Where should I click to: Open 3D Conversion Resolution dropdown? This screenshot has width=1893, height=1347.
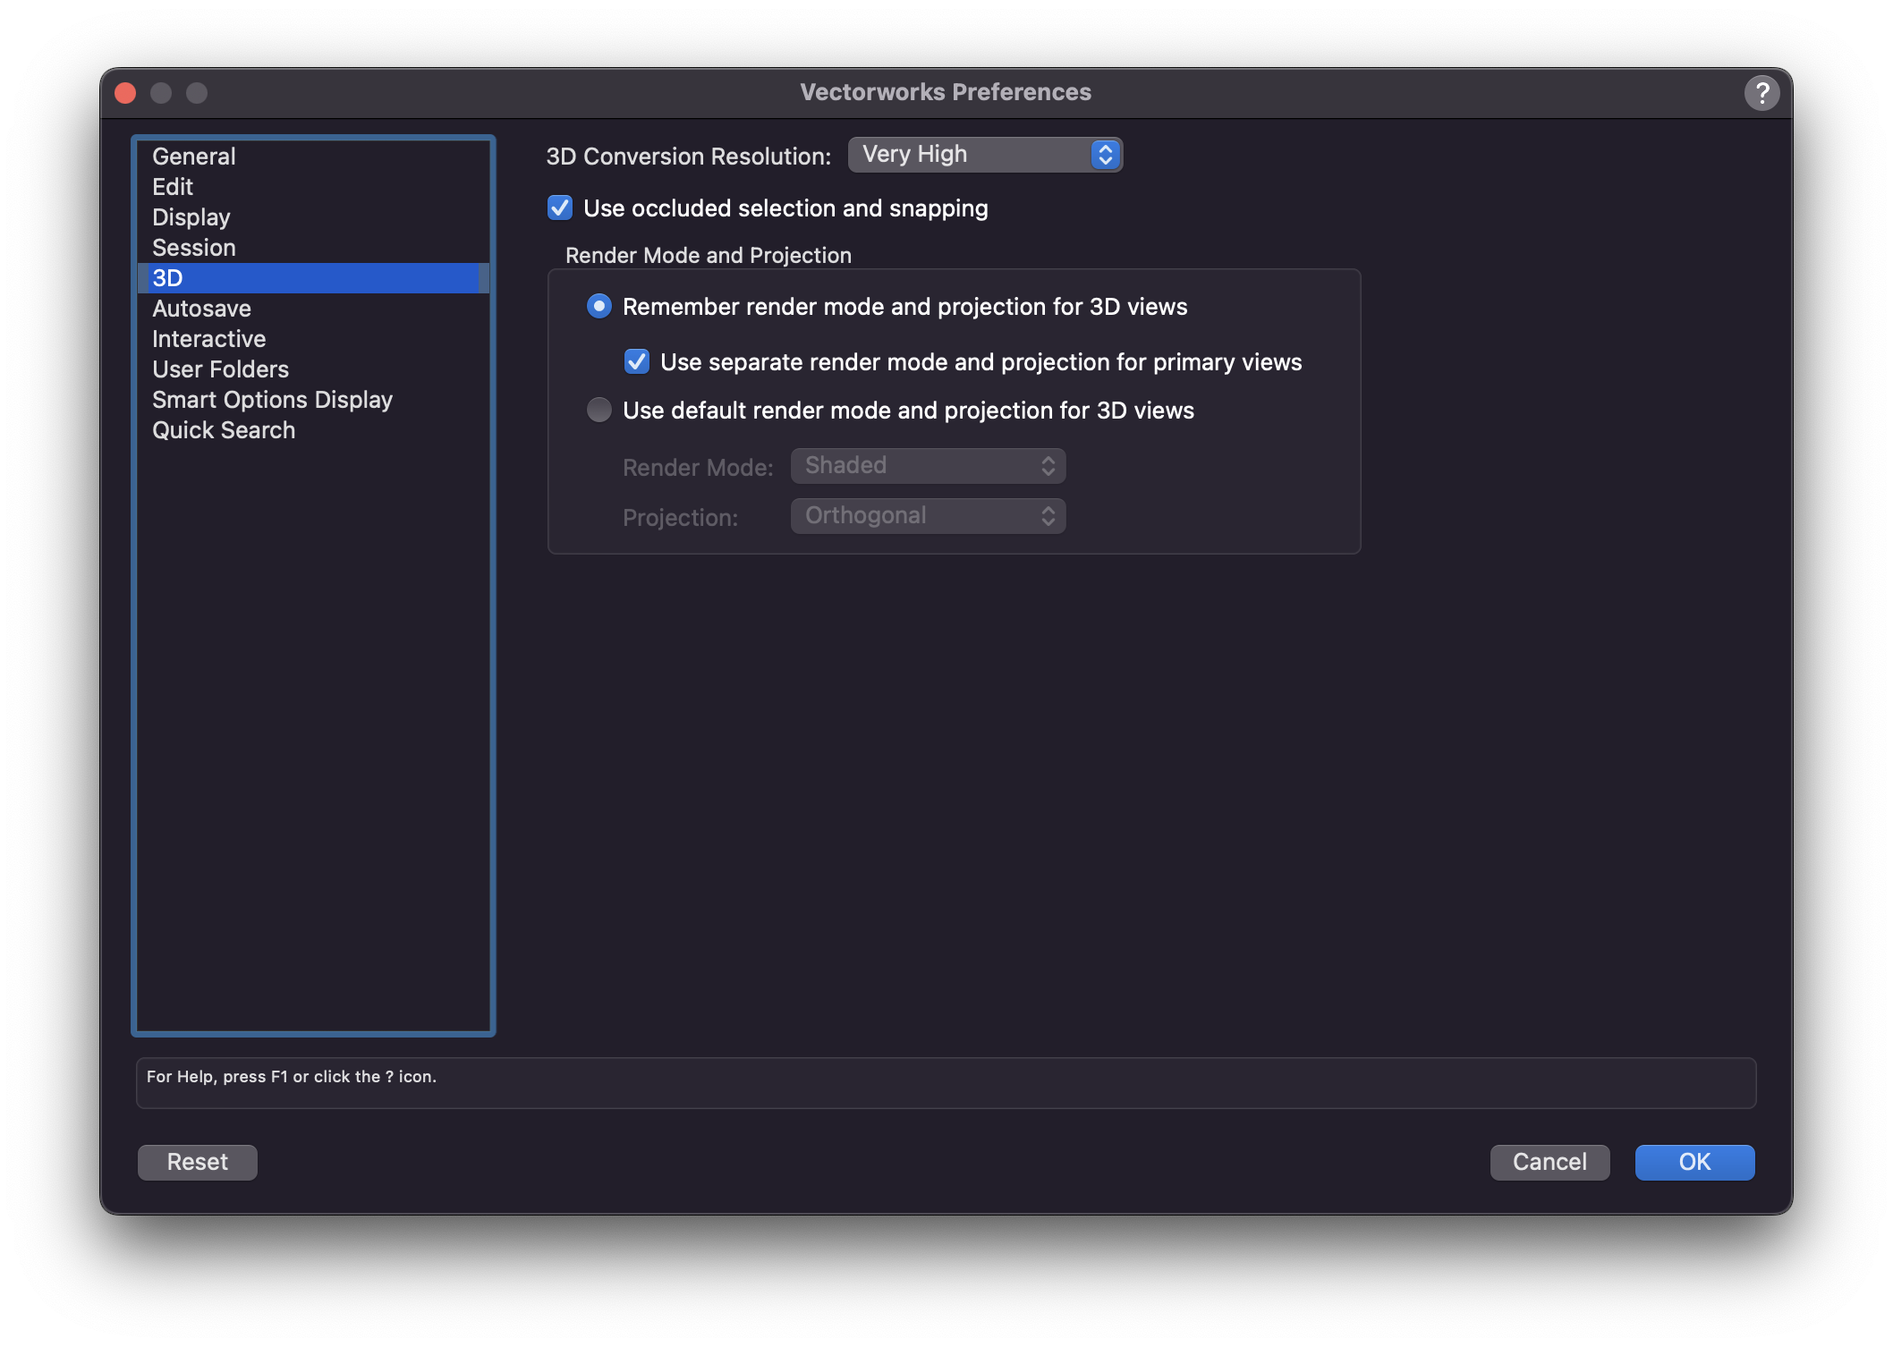(984, 155)
